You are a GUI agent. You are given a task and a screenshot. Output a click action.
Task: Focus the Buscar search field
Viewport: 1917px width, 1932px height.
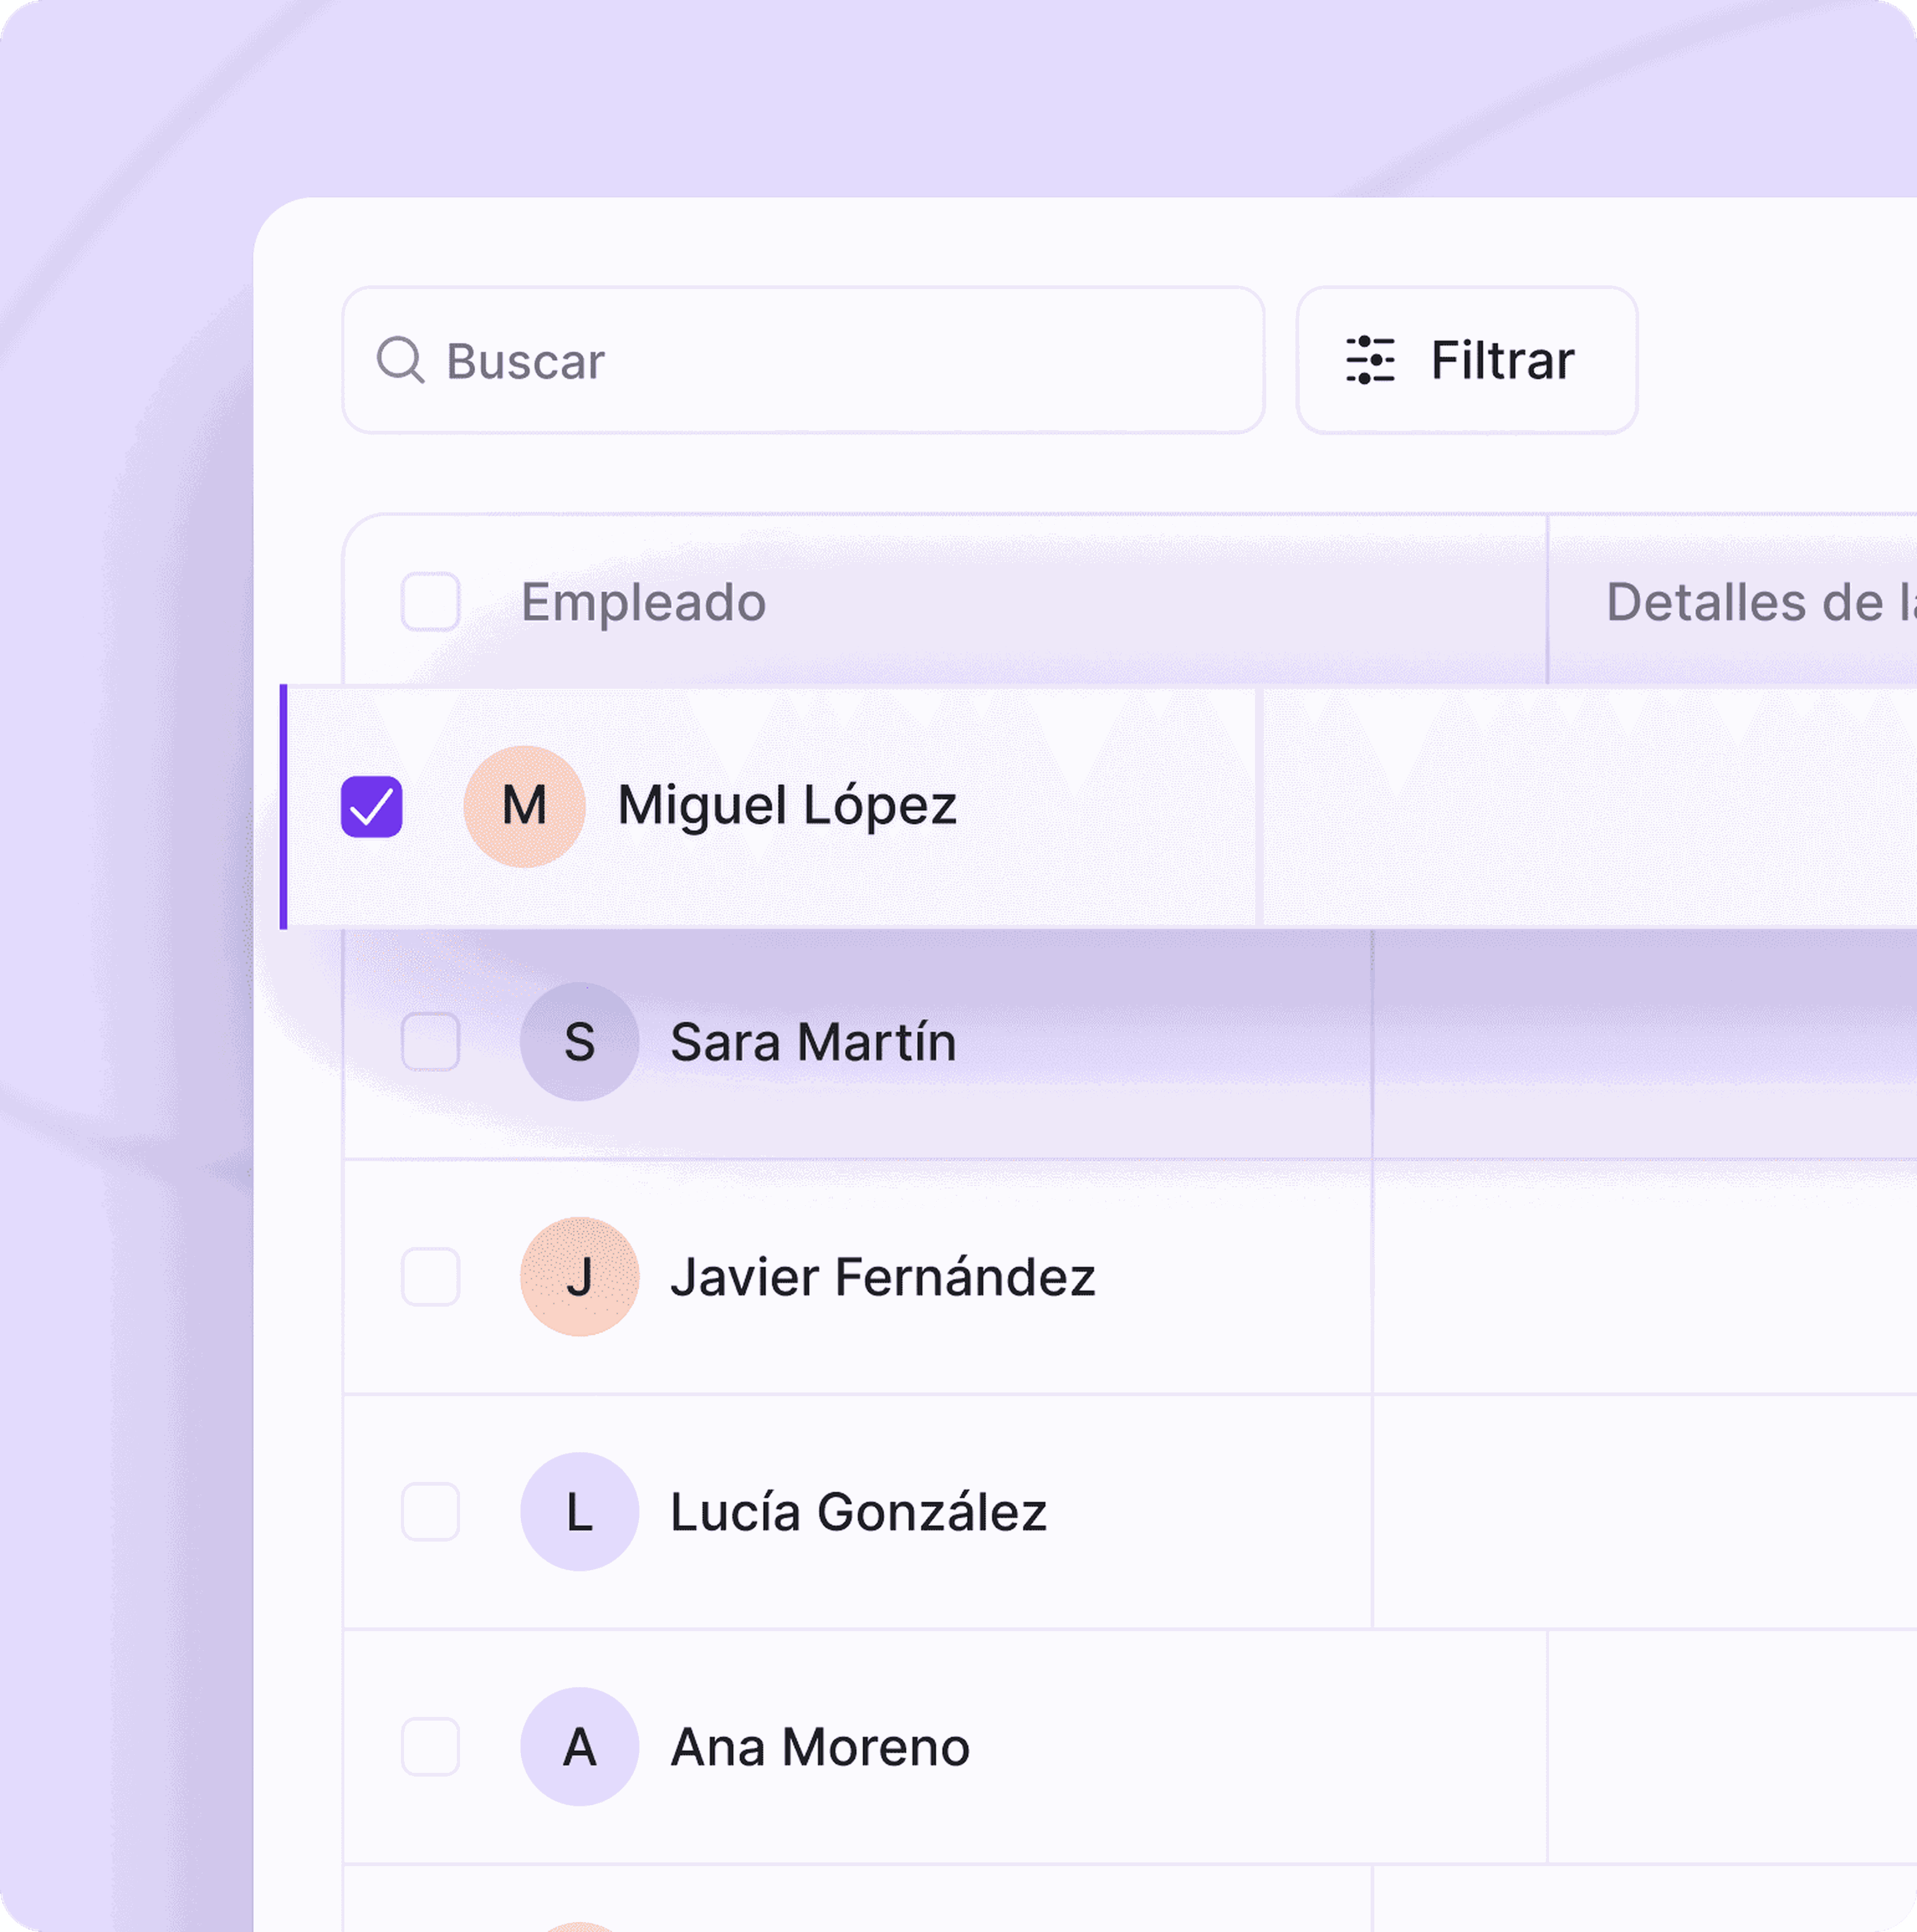pyautogui.click(x=803, y=360)
